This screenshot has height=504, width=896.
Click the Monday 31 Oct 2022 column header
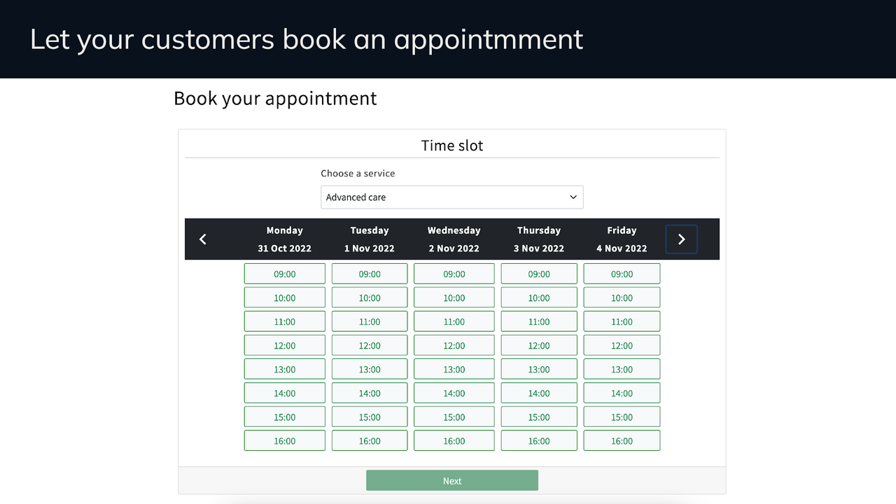point(284,239)
